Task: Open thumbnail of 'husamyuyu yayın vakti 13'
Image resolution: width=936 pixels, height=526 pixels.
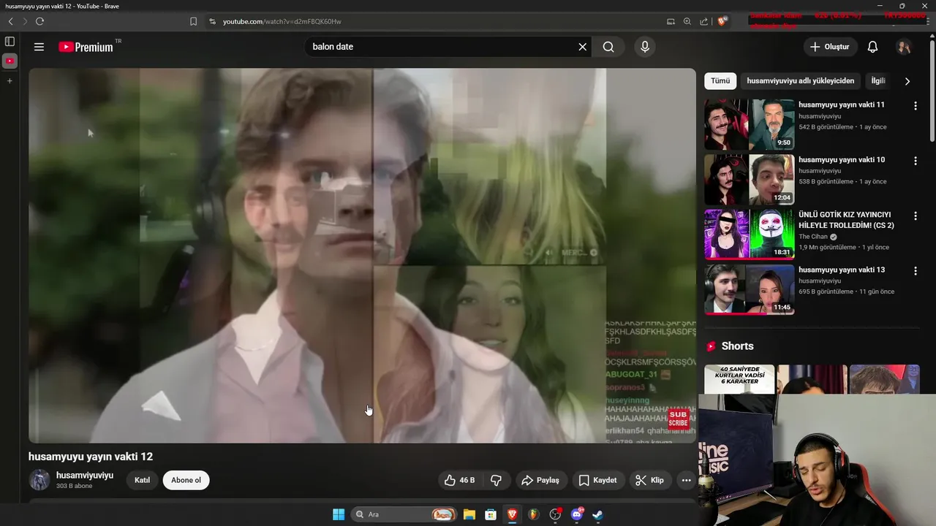Action: click(x=750, y=289)
